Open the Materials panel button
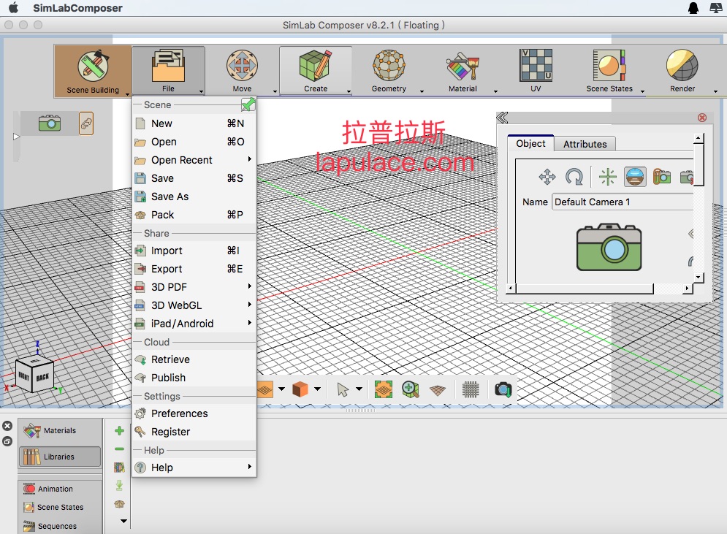The height and width of the screenshot is (534, 727). click(x=60, y=430)
